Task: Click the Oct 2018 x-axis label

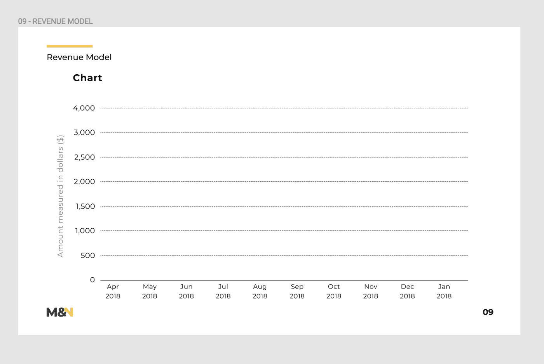Action: click(334, 291)
